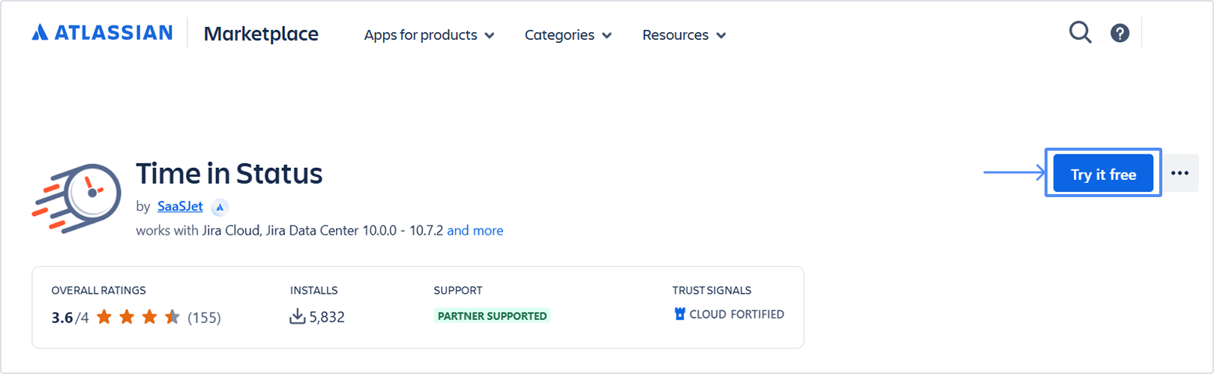The height and width of the screenshot is (374, 1214).
Task: Click the Partner Supported badge
Action: tap(492, 316)
